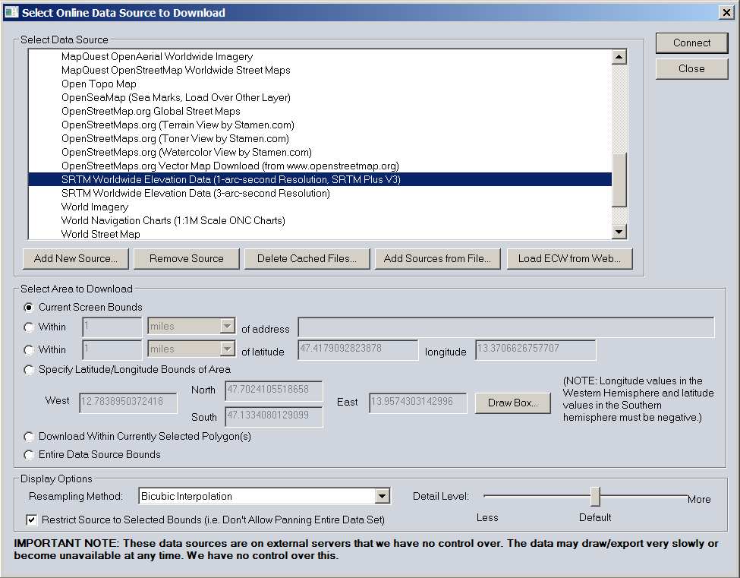Click the Draw Box button
This screenshot has width=740, height=578.
[x=513, y=403]
